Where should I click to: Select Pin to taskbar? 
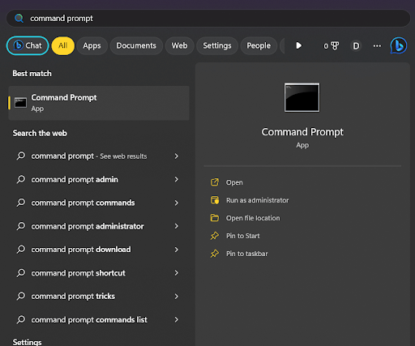(x=247, y=254)
